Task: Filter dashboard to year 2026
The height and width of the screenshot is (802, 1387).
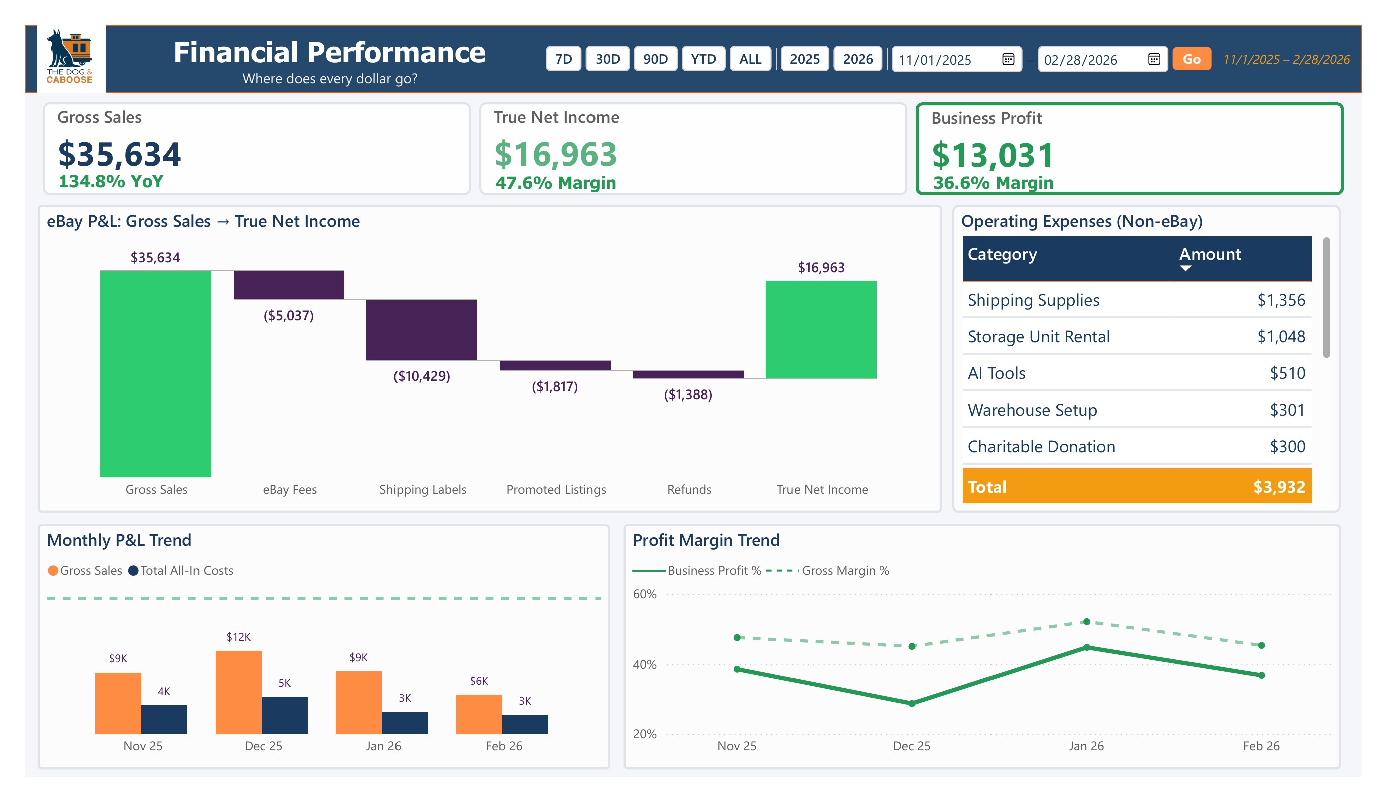Action: pos(858,60)
